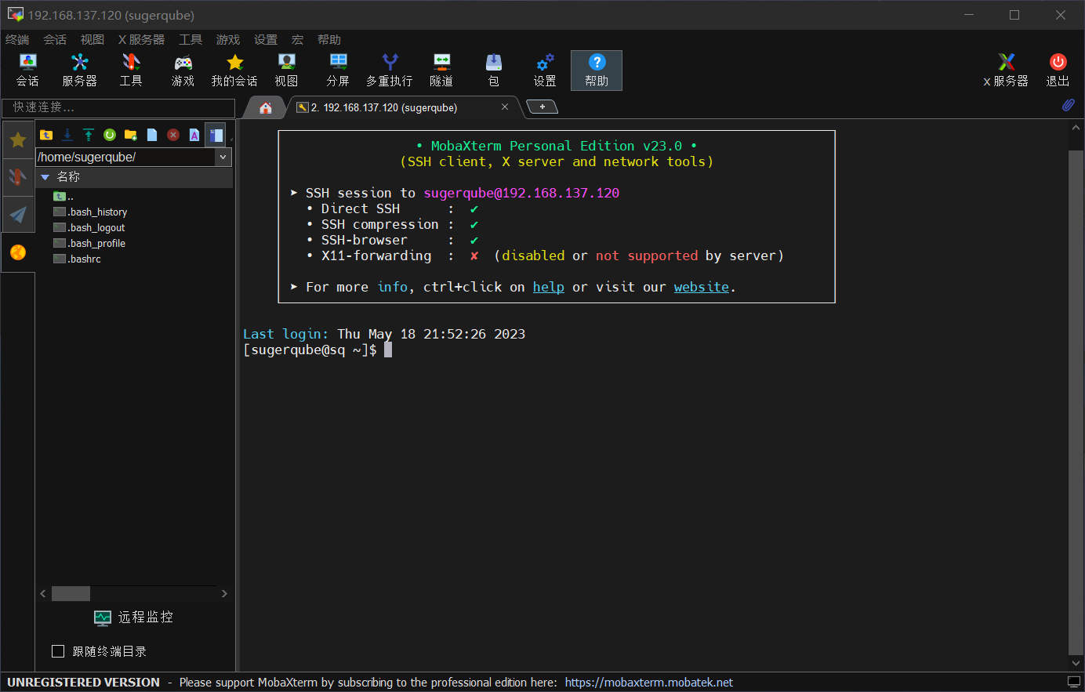Open the 会话 (Session) toolbar button

tap(27, 71)
